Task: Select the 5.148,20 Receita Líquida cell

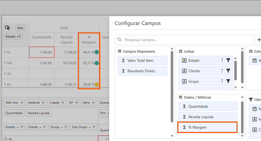Action: (x=67, y=52)
